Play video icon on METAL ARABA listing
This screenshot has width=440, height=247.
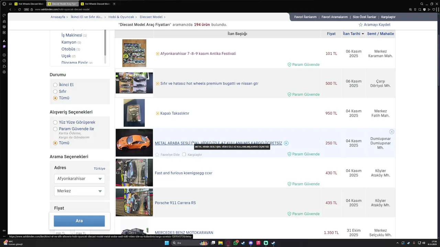click(286, 143)
